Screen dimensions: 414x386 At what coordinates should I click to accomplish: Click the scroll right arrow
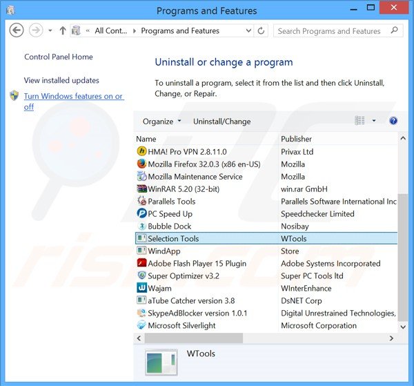tap(391, 338)
